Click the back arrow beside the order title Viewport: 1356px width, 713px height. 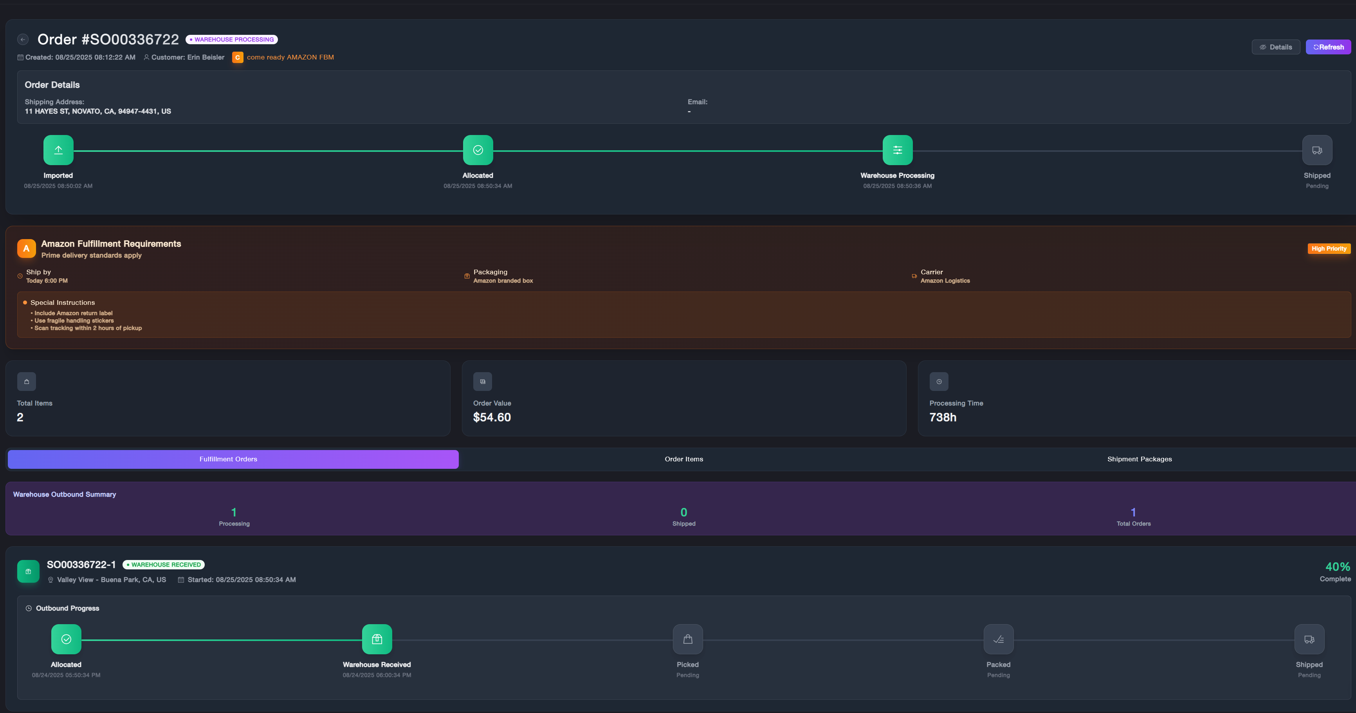(23, 40)
